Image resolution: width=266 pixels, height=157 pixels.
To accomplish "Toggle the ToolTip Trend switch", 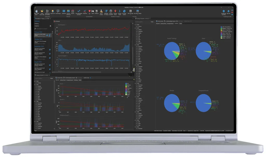I will point(91,78).
